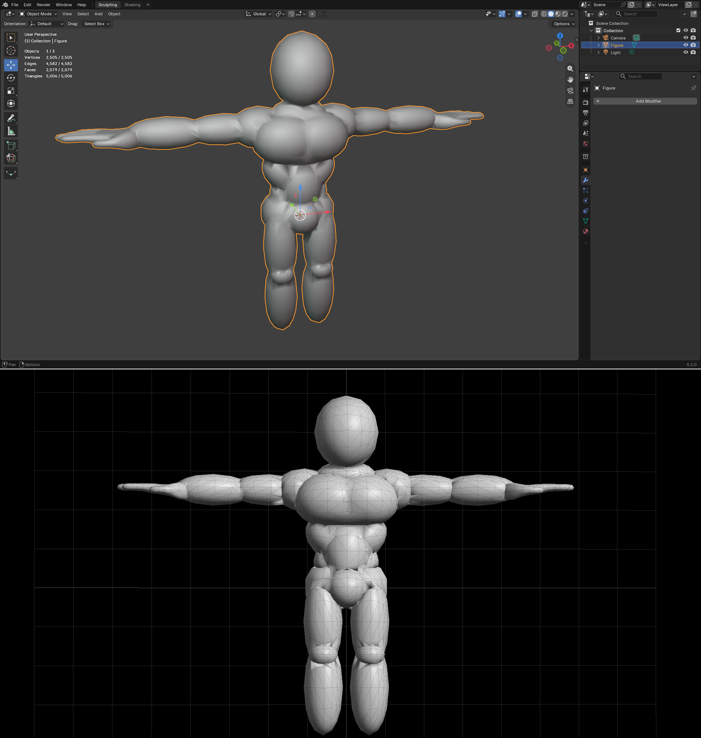Viewport: 701px width, 738px height.
Task: Toggle show overlays button
Action: click(x=518, y=14)
